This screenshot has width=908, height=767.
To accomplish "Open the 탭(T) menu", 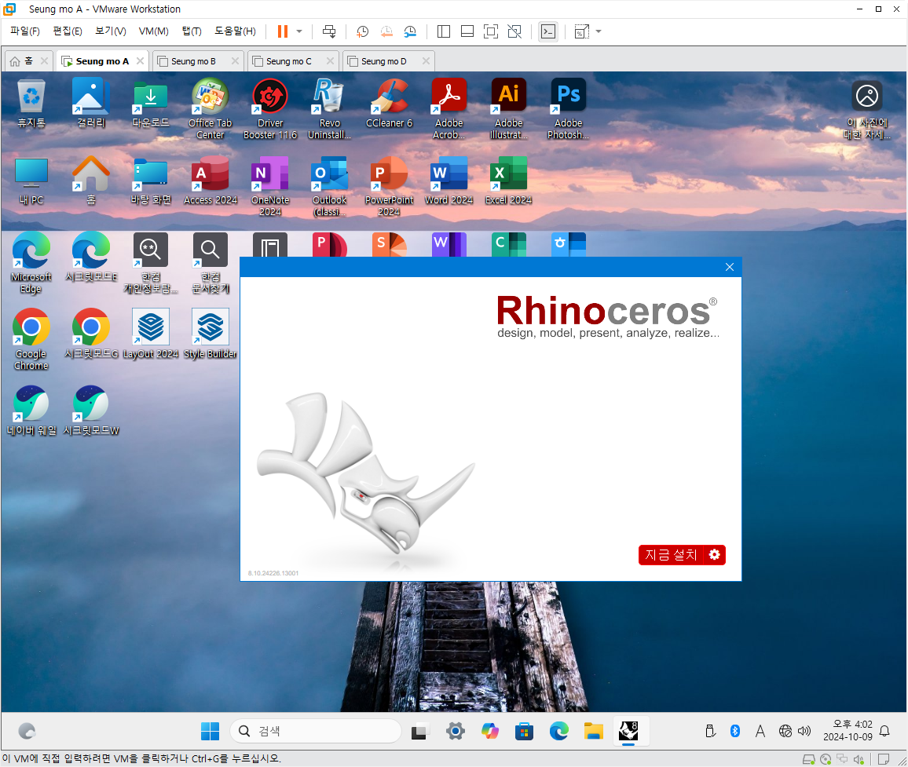I will click(192, 31).
